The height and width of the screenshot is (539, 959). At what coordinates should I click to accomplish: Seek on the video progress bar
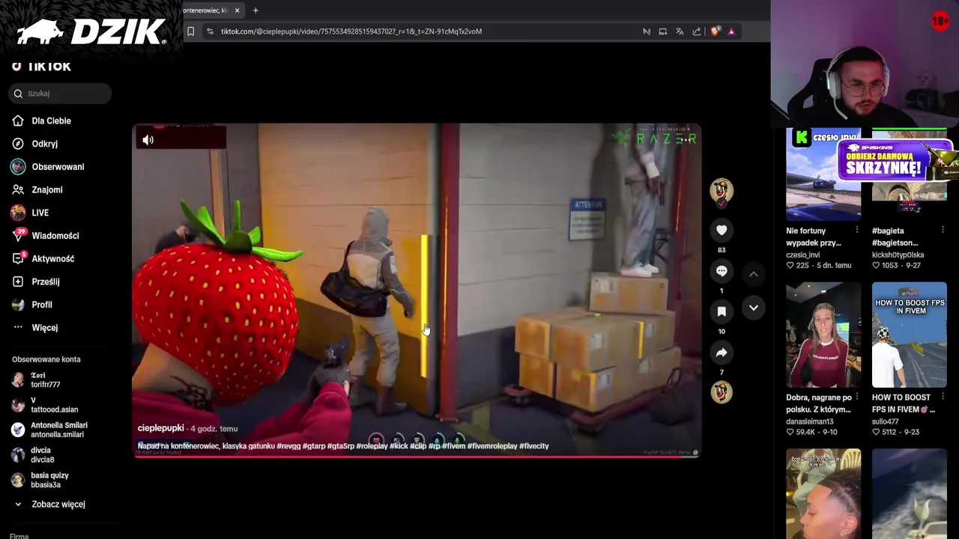417,456
